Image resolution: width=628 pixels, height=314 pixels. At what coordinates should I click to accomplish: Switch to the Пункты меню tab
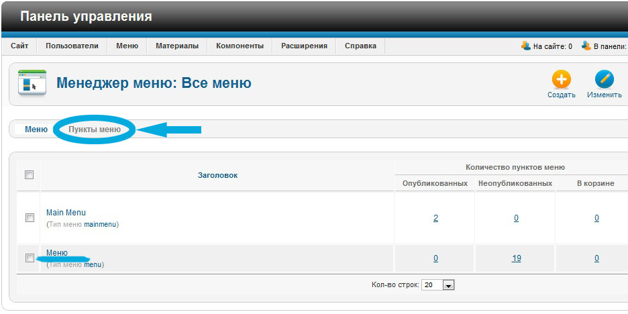(95, 129)
